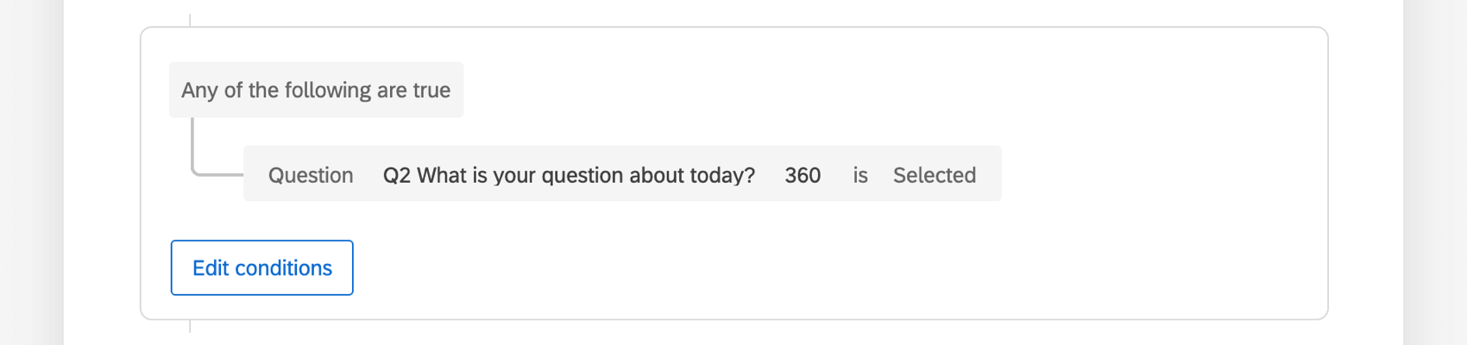Image resolution: width=1467 pixels, height=345 pixels.
Task: Click the conditions card's rounded right border
Action: click(1327, 172)
